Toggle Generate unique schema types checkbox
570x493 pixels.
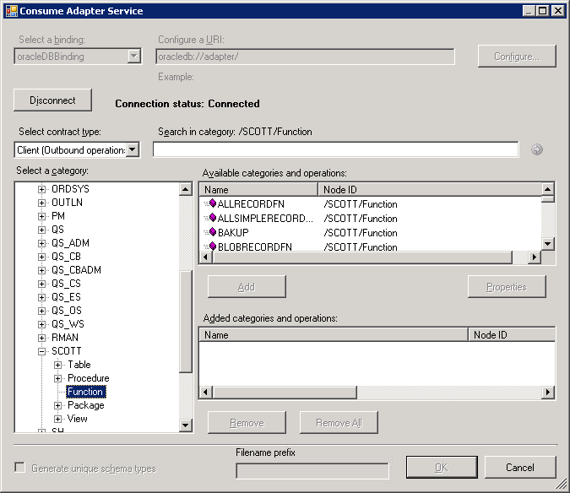click(x=19, y=467)
